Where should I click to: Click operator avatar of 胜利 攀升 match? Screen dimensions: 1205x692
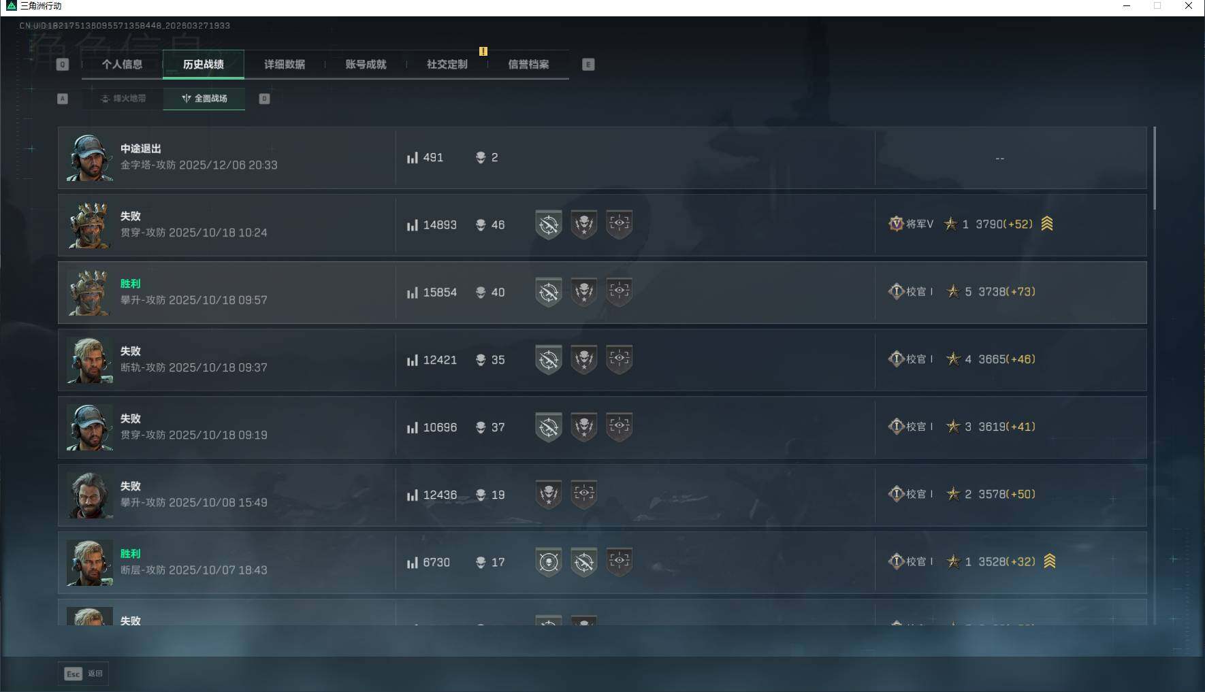89,293
